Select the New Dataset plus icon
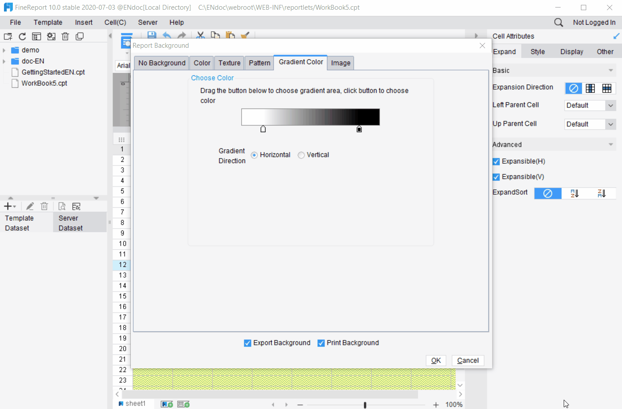Screen dimensions: 622x409 click(x=7, y=206)
